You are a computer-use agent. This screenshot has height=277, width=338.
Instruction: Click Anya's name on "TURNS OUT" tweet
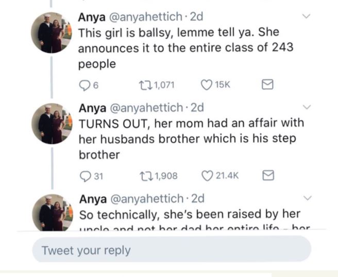(x=91, y=108)
